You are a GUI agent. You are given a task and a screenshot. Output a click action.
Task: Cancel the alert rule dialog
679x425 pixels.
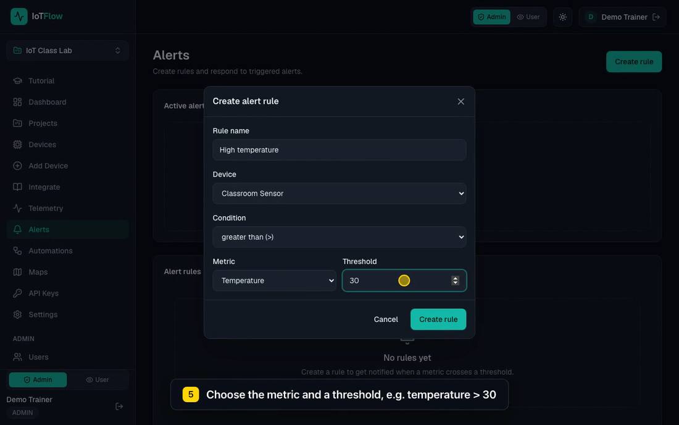coord(385,319)
